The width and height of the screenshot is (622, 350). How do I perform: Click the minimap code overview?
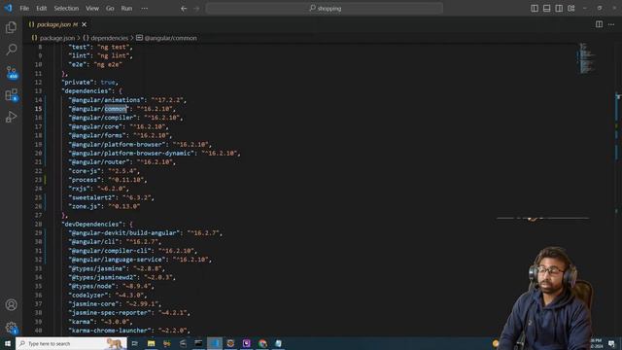pos(586,58)
